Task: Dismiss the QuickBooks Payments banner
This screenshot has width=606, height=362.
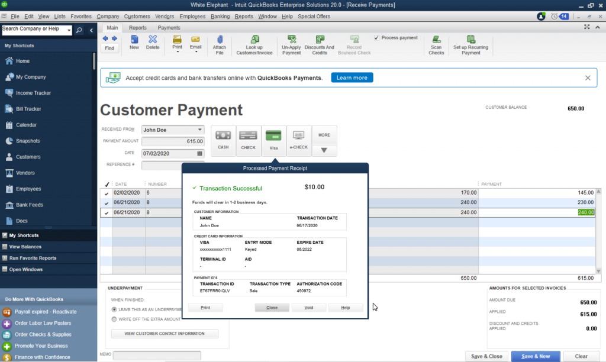Action: 588,77
